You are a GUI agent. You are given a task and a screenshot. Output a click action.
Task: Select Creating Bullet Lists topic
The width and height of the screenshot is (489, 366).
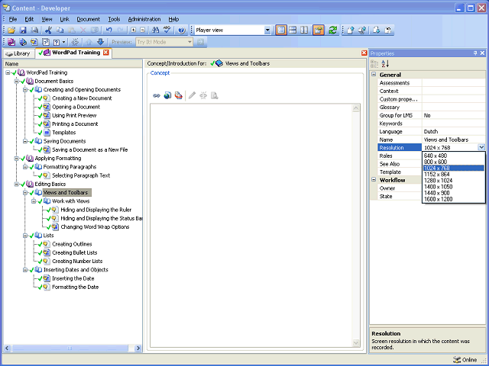(75, 252)
